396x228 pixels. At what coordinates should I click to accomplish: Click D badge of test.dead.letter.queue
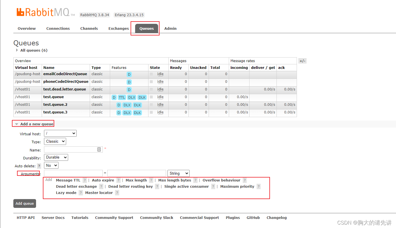[129, 90]
